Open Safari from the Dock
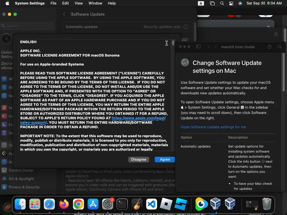287x215 pixels. (x=49, y=204)
